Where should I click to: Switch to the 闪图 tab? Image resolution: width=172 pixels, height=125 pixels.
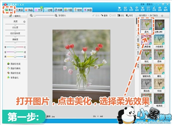(x=68, y=10)
